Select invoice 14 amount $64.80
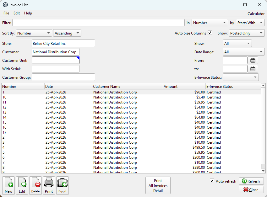 pyautogui.click(x=131, y=117)
